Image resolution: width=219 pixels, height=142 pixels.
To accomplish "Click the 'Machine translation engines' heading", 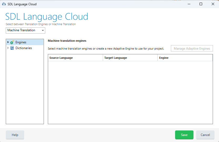I will coord(67,41).
